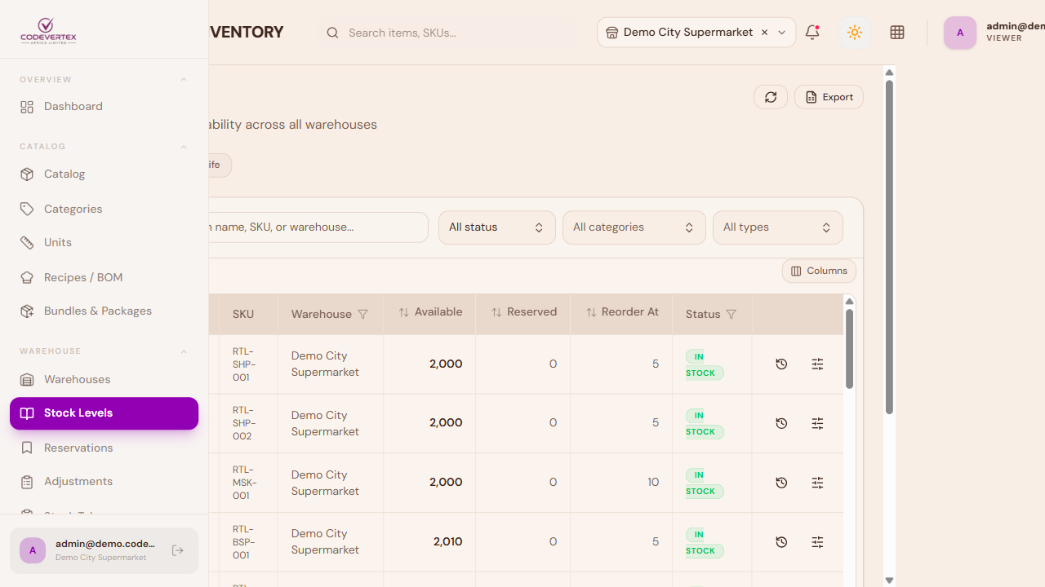
Task: Toggle the light theme sun icon
Action: (855, 33)
